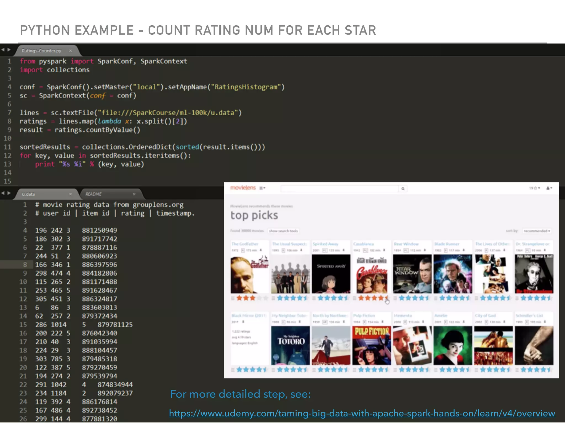Image resolution: width=565 pixels, height=423 pixels.
Task: Click the MovieLens search magnifier button
Action: tap(403, 189)
